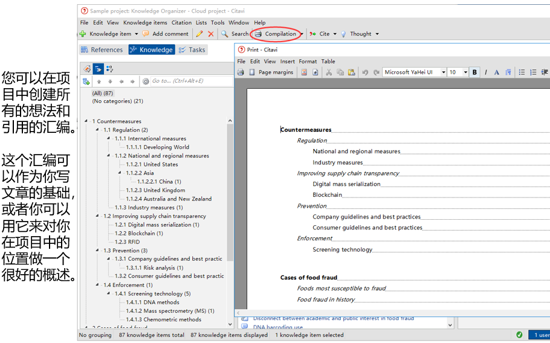Toggle italic formatting in Print toolbar

[485, 72]
